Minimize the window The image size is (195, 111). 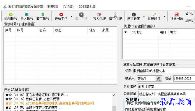(x=189, y=7)
